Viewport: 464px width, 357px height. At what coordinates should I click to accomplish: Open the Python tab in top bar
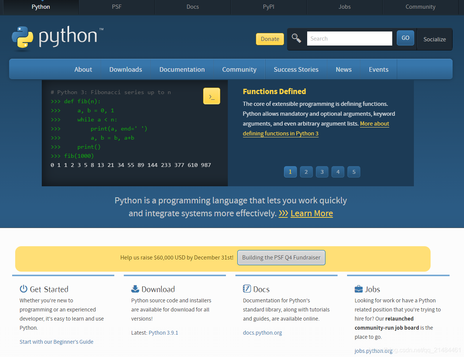pos(41,7)
